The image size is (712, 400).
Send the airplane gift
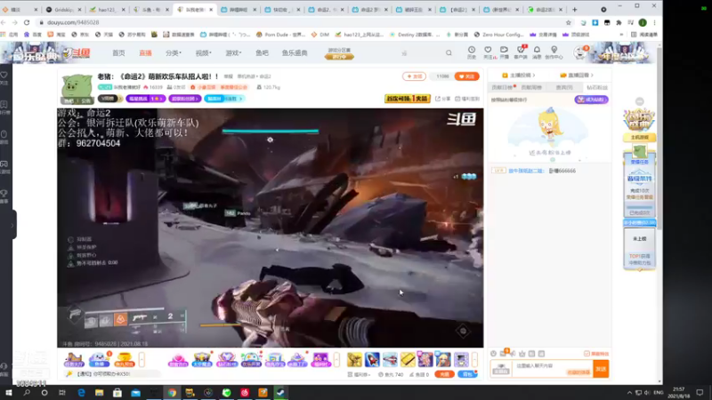coord(390,360)
